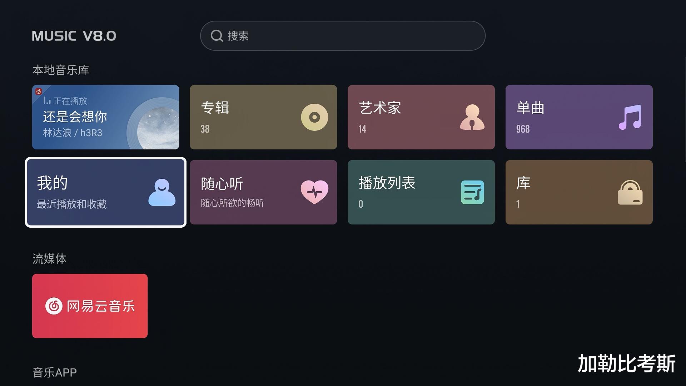
Task: Click the magnifier search icon
Action: pyautogui.click(x=217, y=36)
